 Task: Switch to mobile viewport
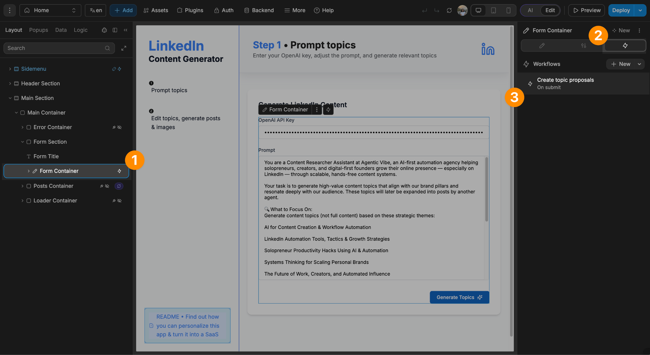point(508,10)
